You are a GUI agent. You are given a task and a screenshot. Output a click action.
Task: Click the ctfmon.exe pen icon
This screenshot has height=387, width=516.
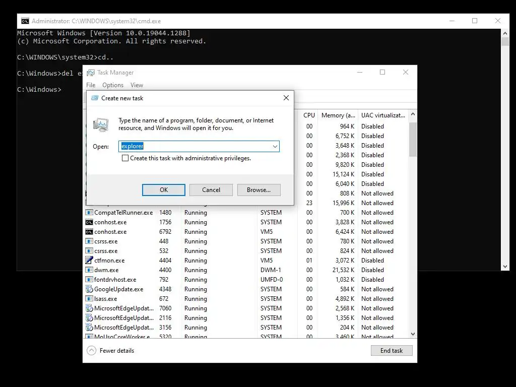pyautogui.click(x=89, y=261)
